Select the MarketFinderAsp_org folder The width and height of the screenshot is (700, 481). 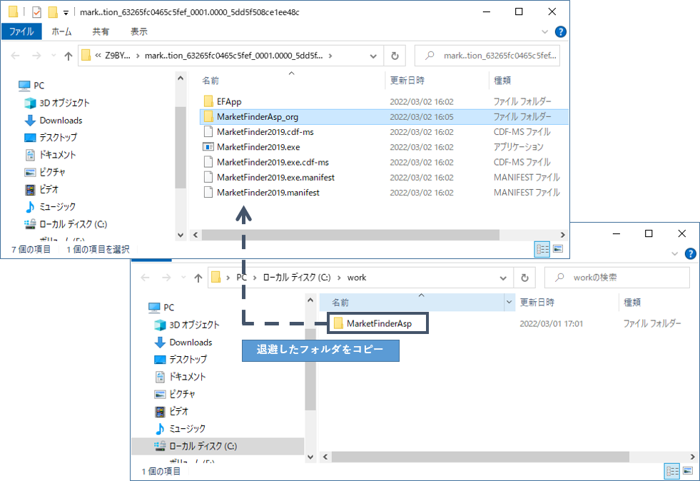257,117
